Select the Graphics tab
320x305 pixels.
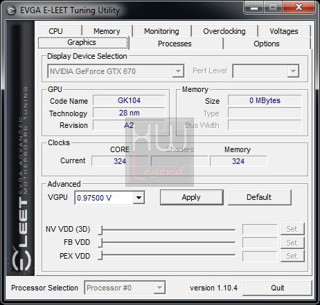coord(83,43)
